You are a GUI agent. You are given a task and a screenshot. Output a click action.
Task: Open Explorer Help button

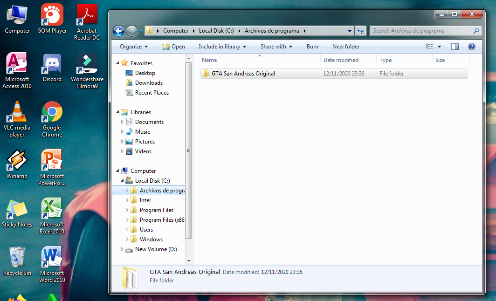point(472,47)
